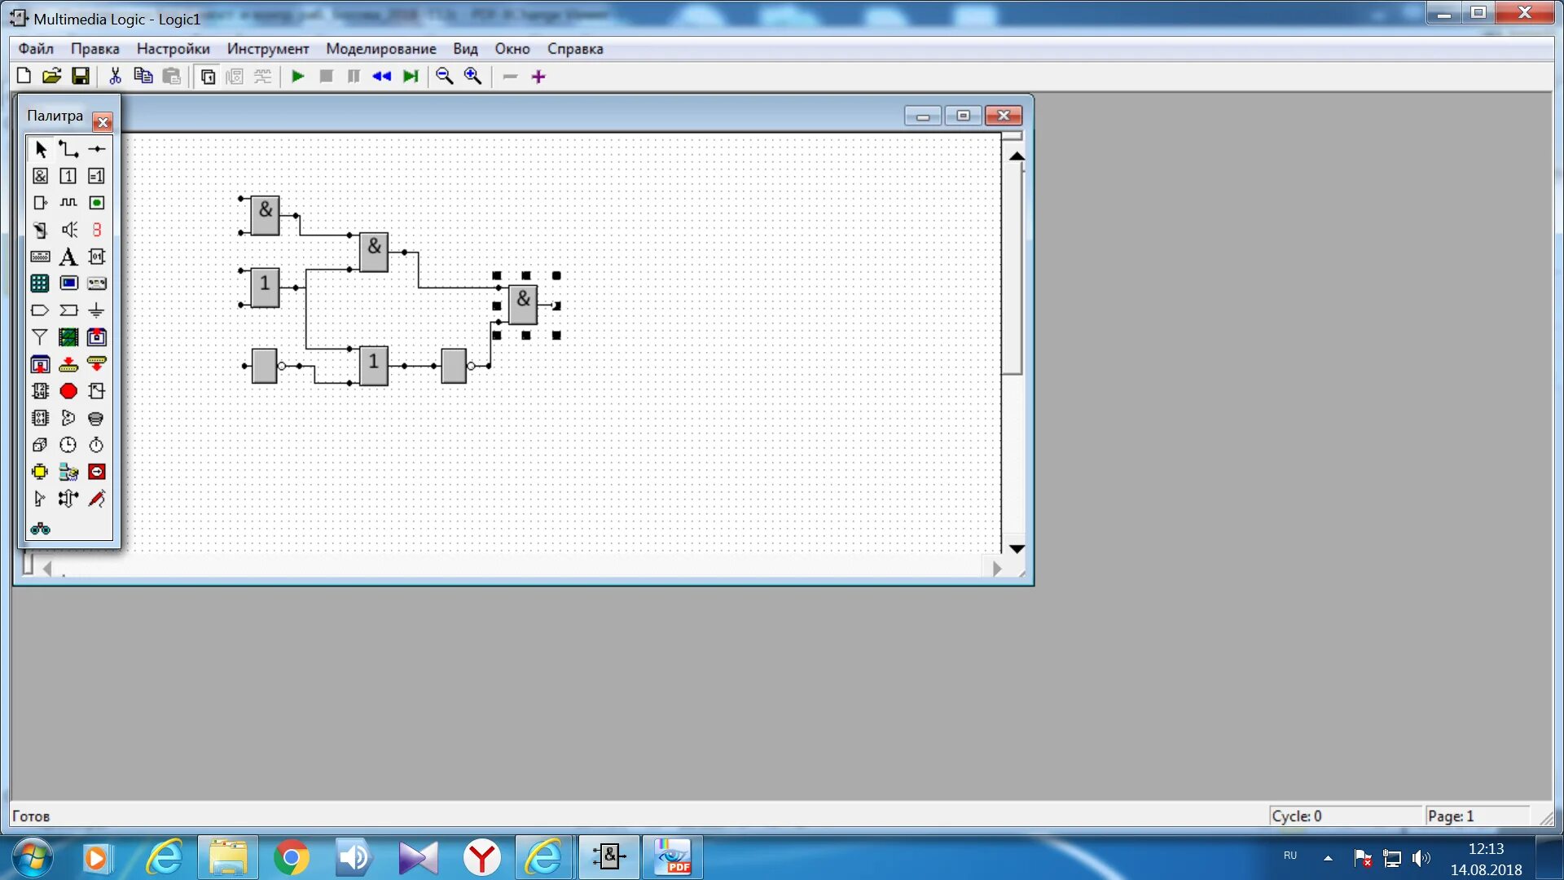Pick the ground symbol tool
The height and width of the screenshot is (880, 1564).
pos(96,310)
